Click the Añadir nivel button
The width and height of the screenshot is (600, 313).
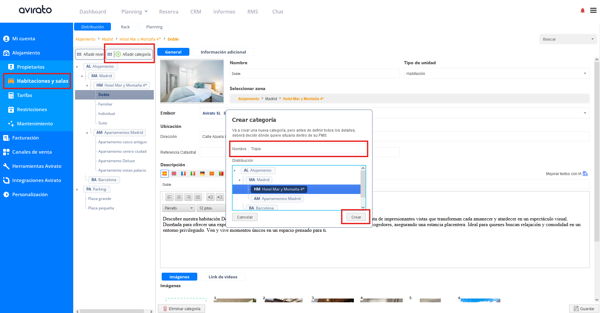click(x=90, y=54)
